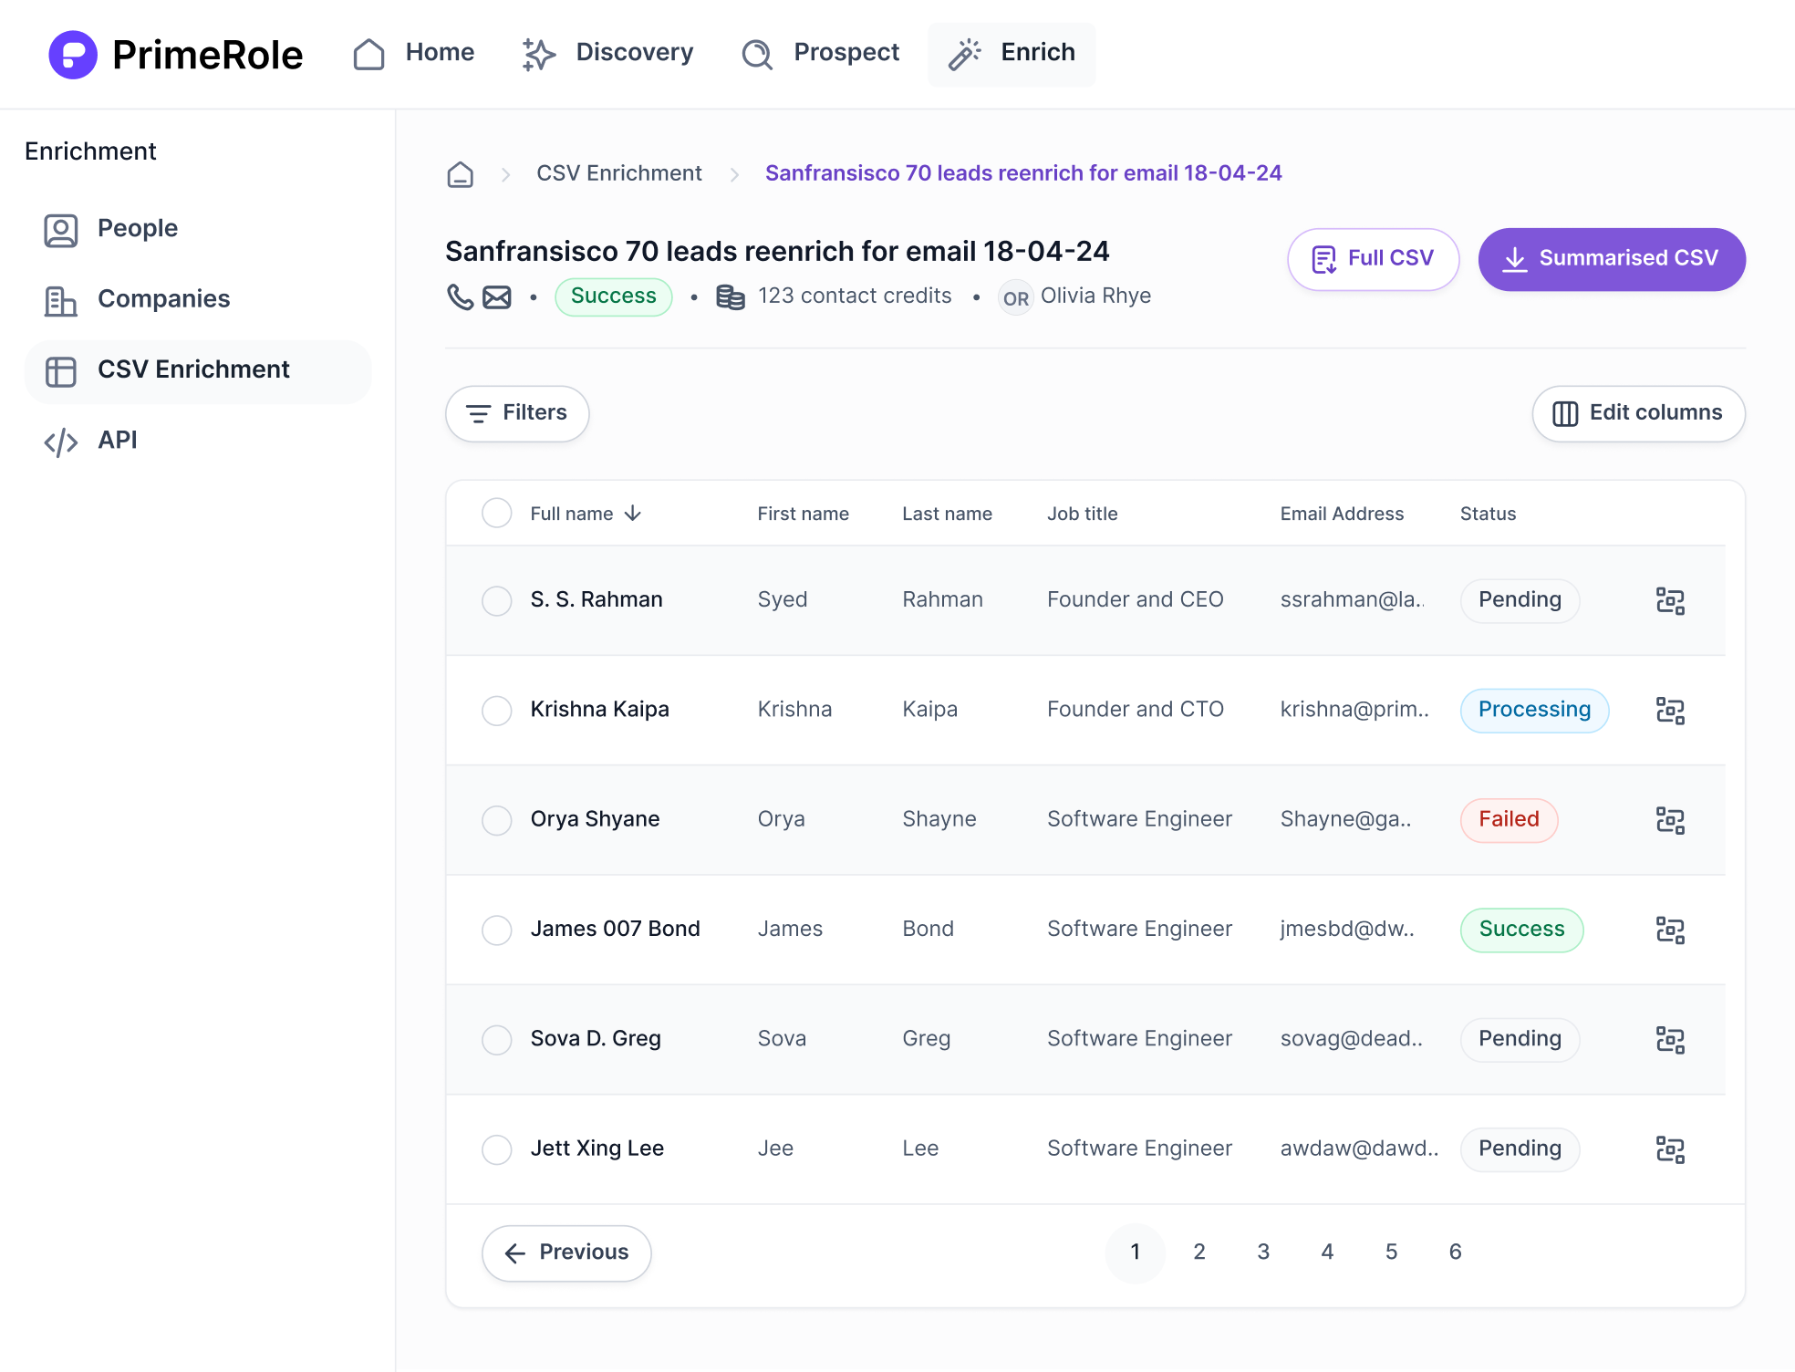The image size is (1795, 1372).
Task: Check the row for James 007 Bond
Action: coord(496,930)
